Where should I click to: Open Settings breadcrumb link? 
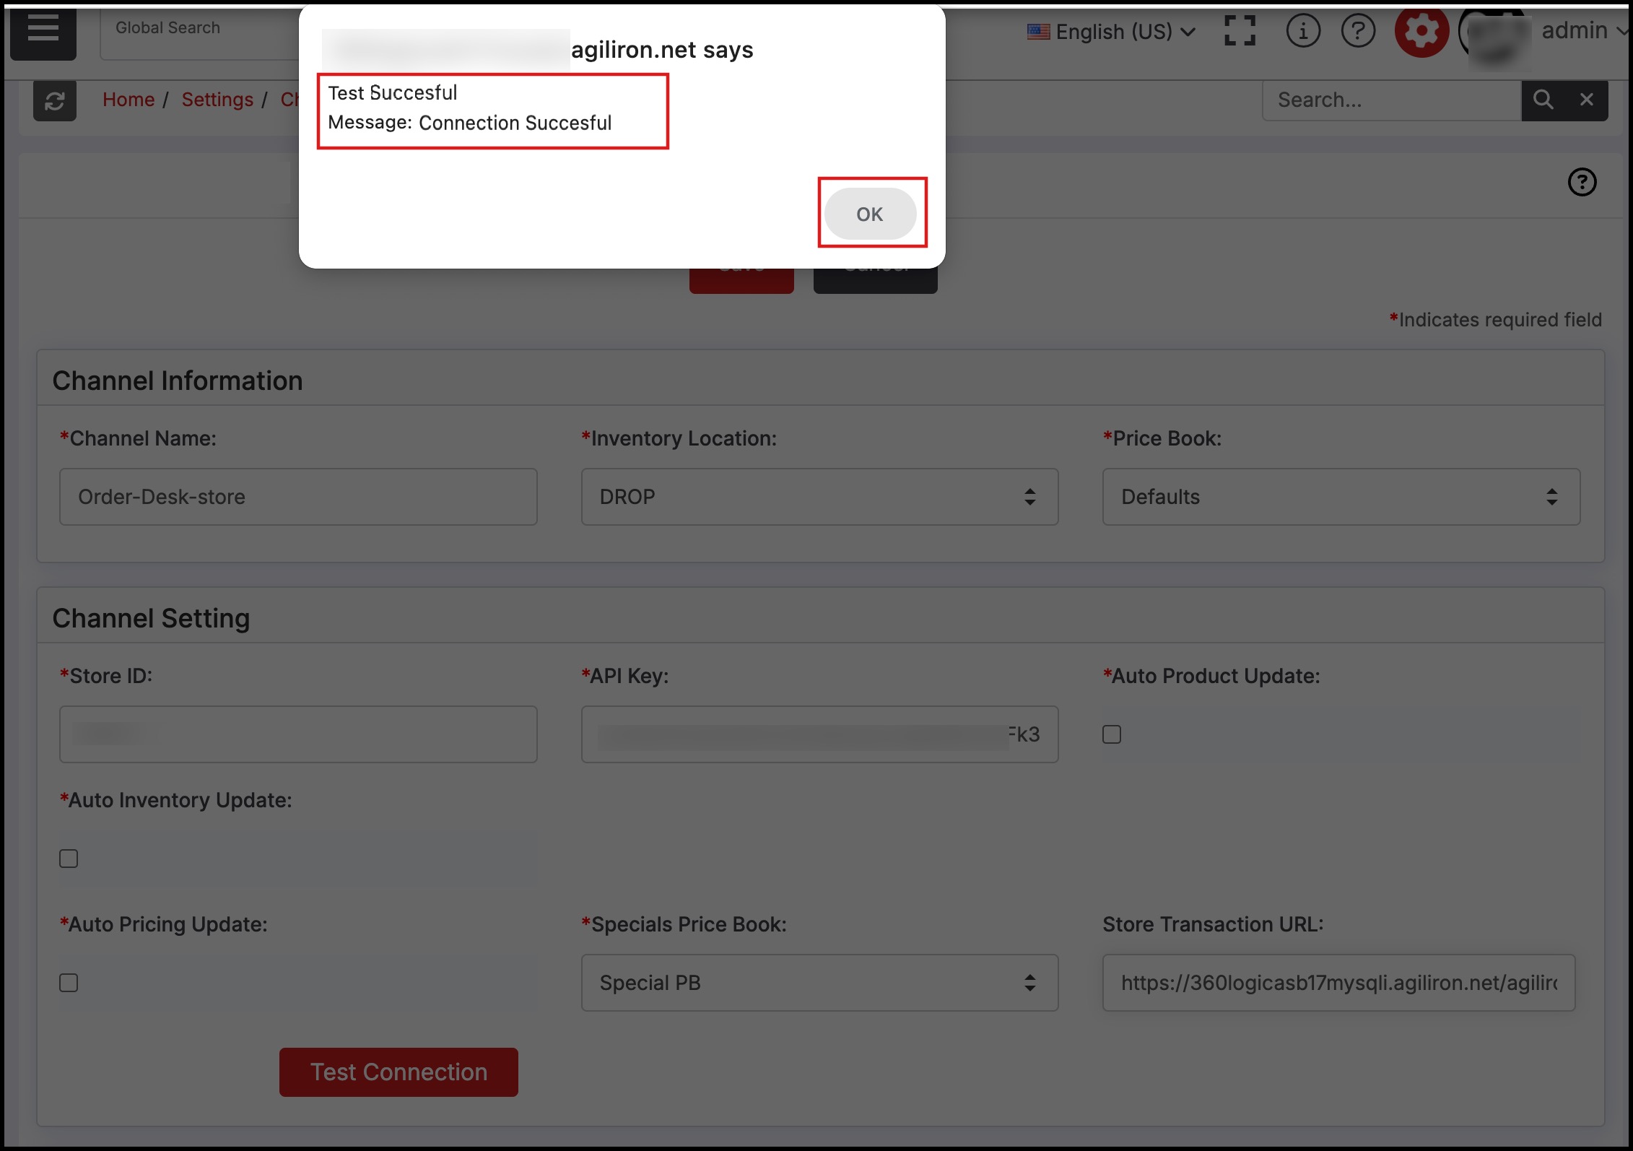tap(217, 100)
